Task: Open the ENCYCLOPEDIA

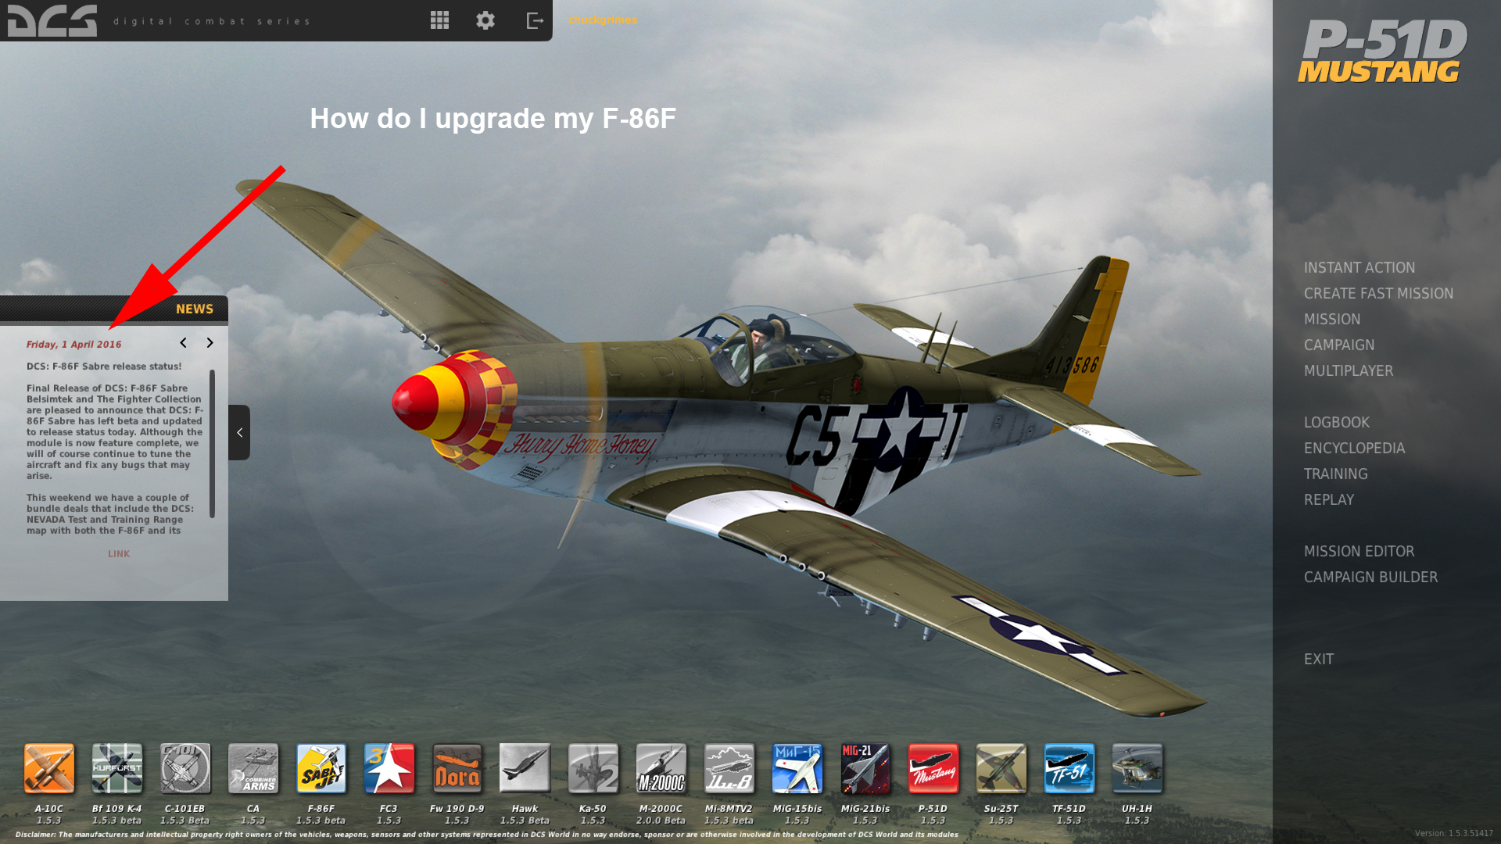Action: click(x=1354, y=448)
